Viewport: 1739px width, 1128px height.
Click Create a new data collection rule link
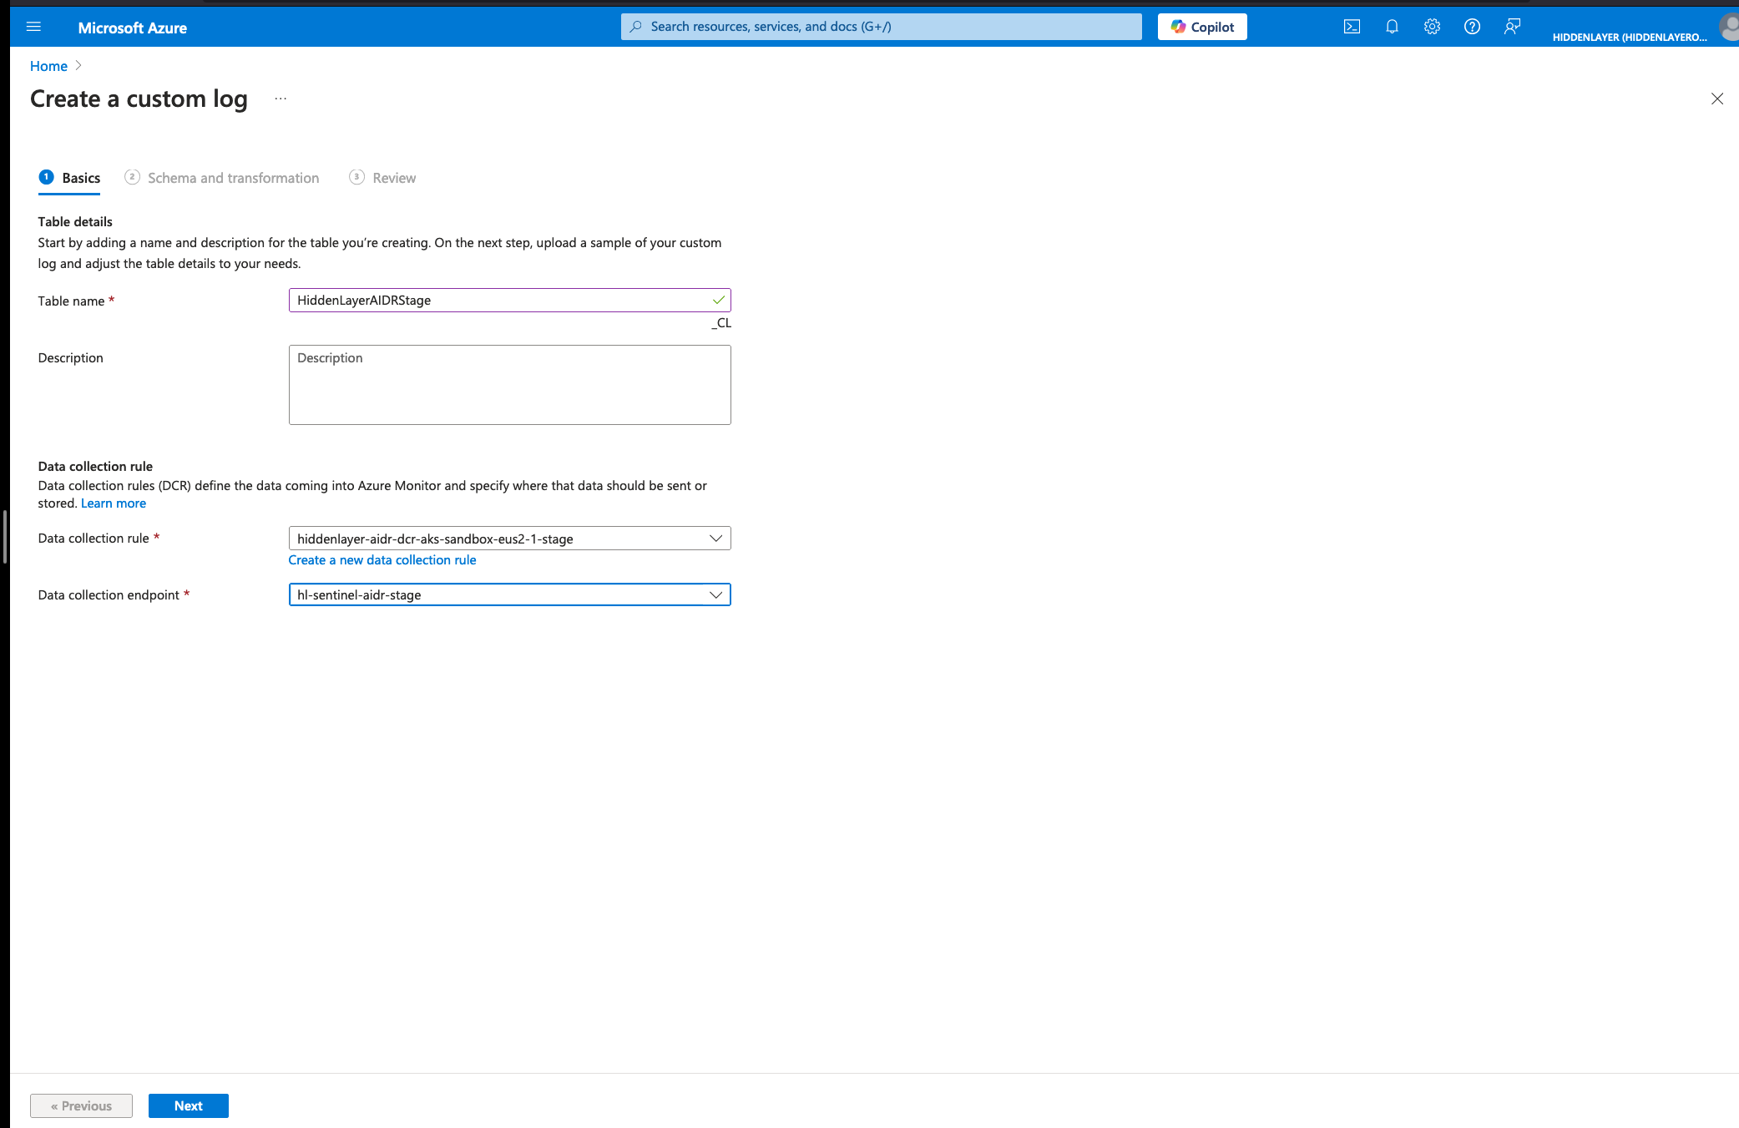382,560
